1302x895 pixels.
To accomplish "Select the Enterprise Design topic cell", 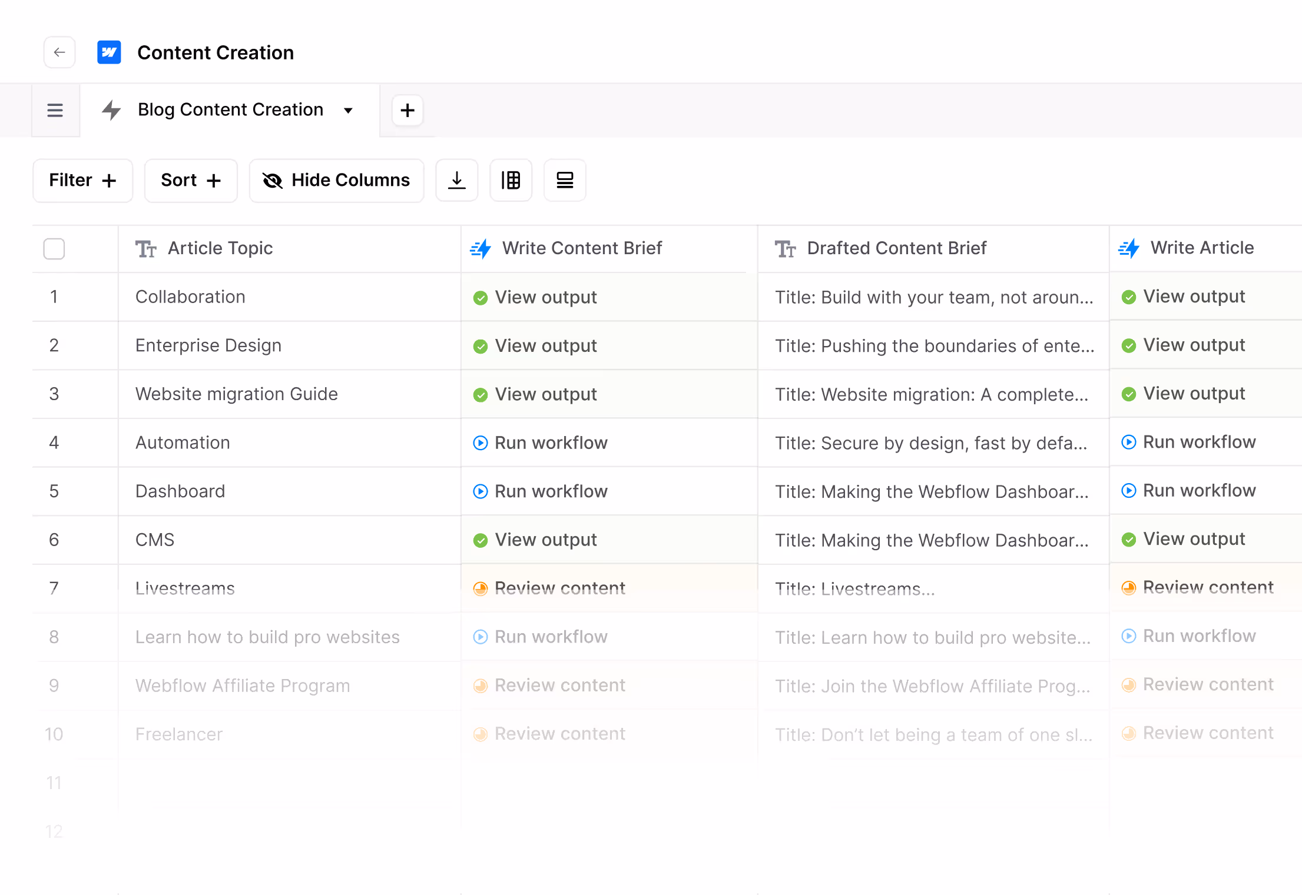I will (208, 345).
